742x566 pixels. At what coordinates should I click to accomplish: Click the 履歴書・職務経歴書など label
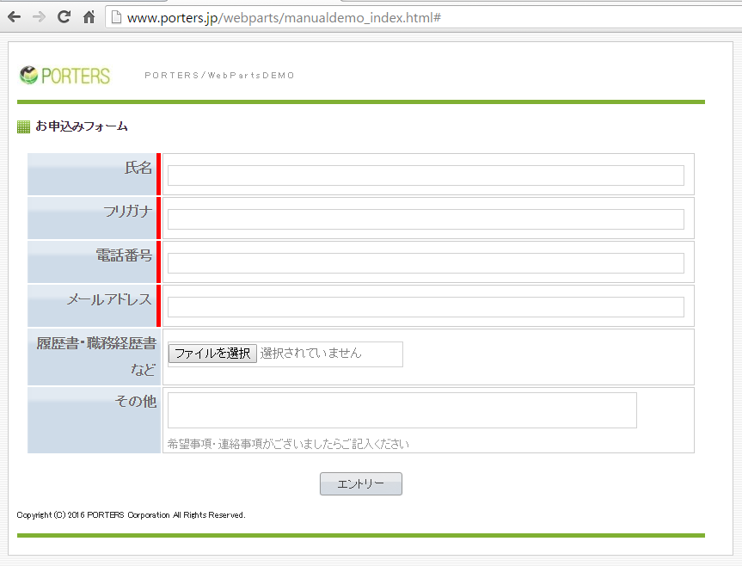coord(96,356)
